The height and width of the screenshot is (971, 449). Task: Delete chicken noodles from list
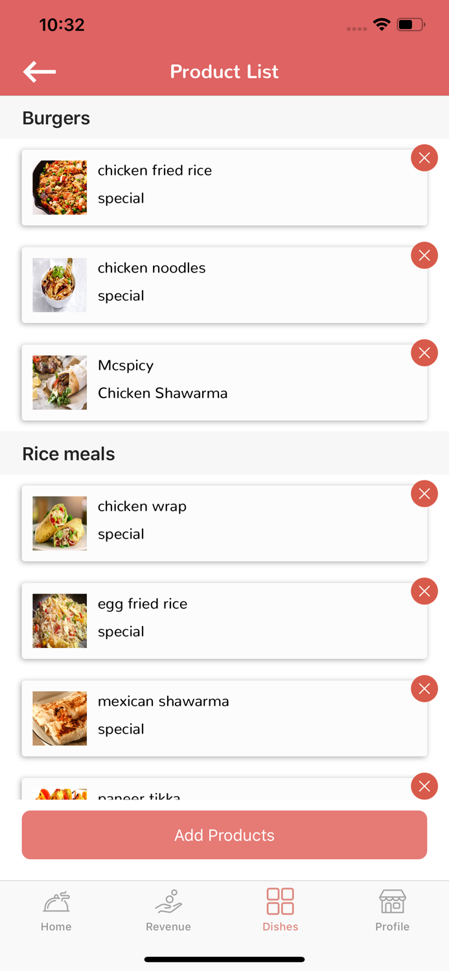click(424, 256)
